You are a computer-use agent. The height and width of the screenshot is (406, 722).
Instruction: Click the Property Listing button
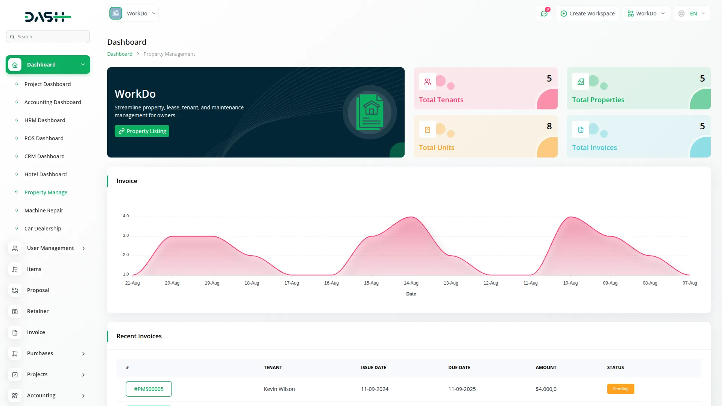point(142,131)
